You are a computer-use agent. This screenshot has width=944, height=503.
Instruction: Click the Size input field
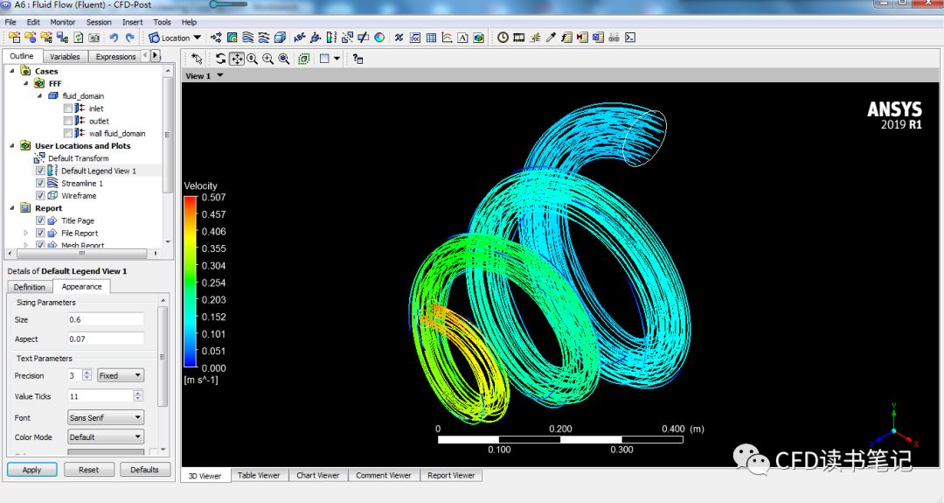[x=106, y=319]
